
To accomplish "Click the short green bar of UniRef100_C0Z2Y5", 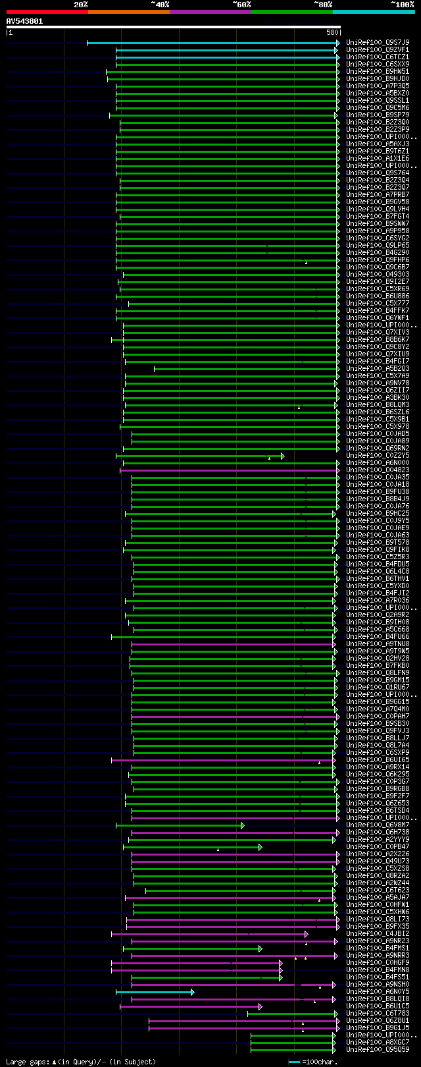I will point(200,456).
